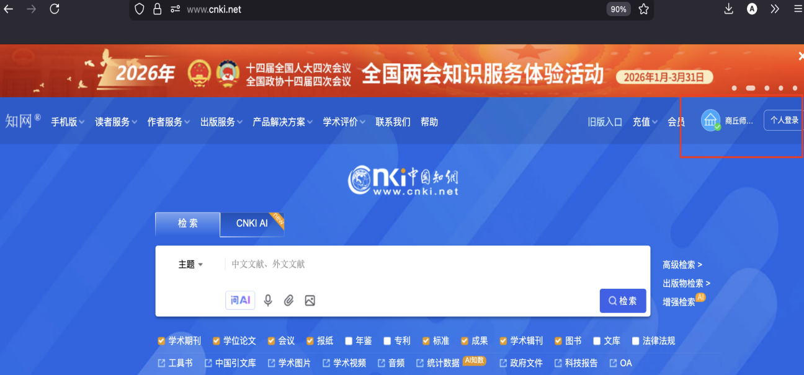Enable the 年鉴 checkbox
The height and width of the screenshot is (375, 804).
[349, 341]
